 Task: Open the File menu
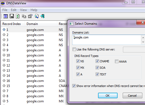(x=5, y=10)
